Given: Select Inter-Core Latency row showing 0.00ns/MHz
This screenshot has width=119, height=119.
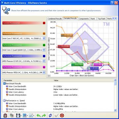Looking at the screenshot, I should pyautogui.click(x=59, y=109).
